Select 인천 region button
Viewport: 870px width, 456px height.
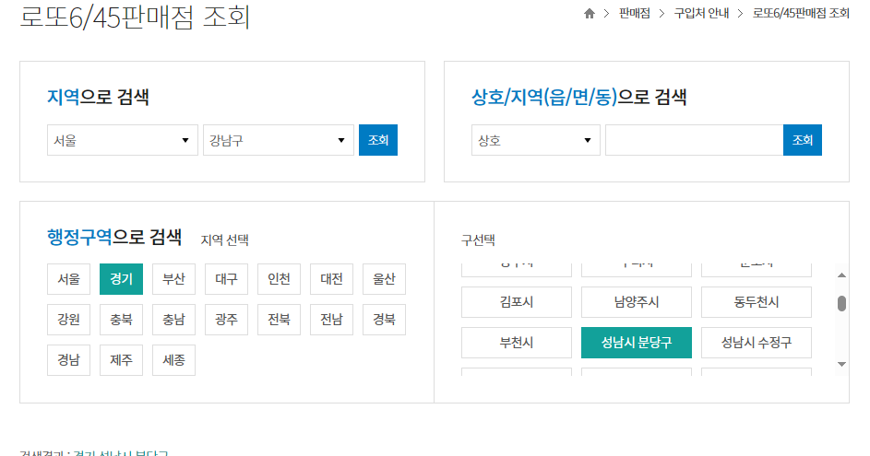click(x=280, y=279)
